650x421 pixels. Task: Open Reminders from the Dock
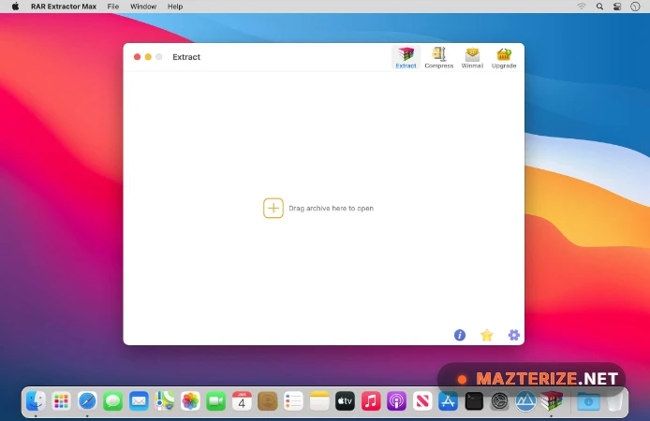coord(293,401)
